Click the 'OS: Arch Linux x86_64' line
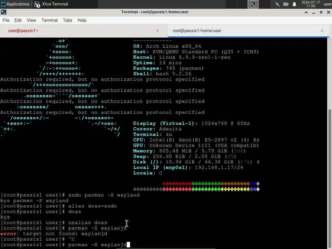The width and height of the screenshot is (332, 249). click(x=167, y=46)
